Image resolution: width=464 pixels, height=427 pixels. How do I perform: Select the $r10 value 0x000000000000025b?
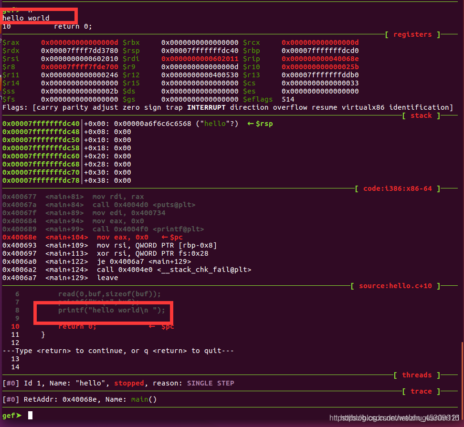320,67
